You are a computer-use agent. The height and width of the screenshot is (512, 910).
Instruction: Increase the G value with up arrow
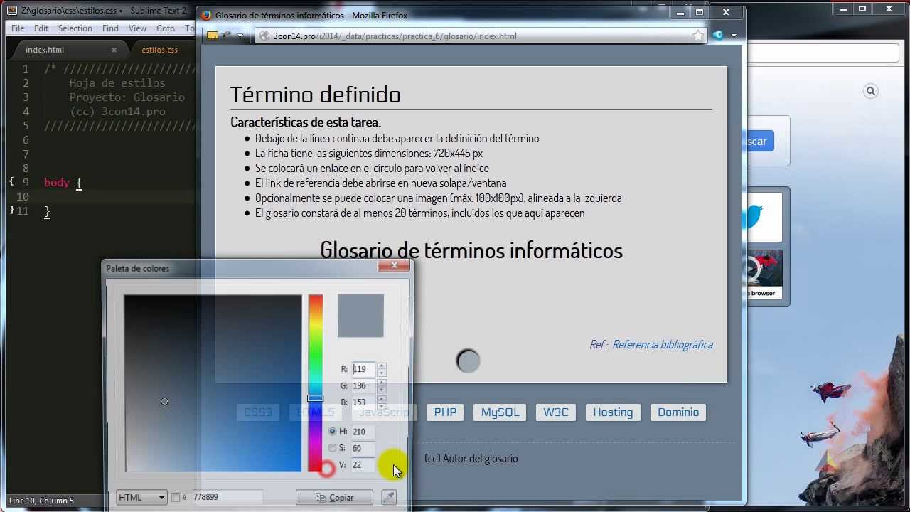click(382, 383)
